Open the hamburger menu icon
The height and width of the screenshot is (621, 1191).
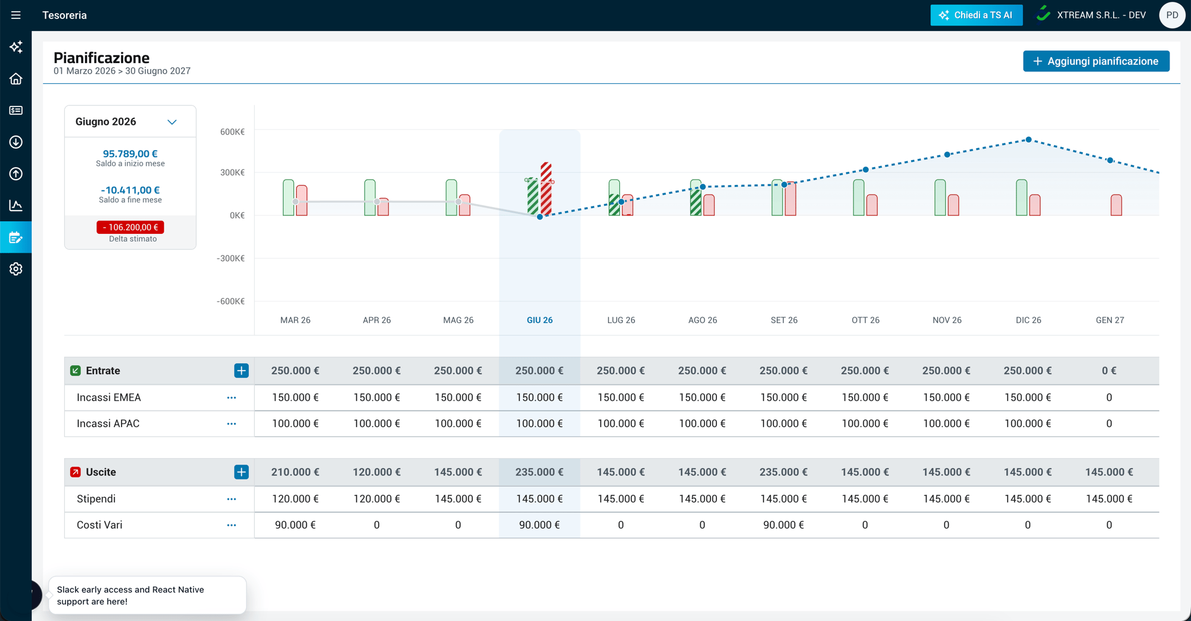tap(16, 15)
